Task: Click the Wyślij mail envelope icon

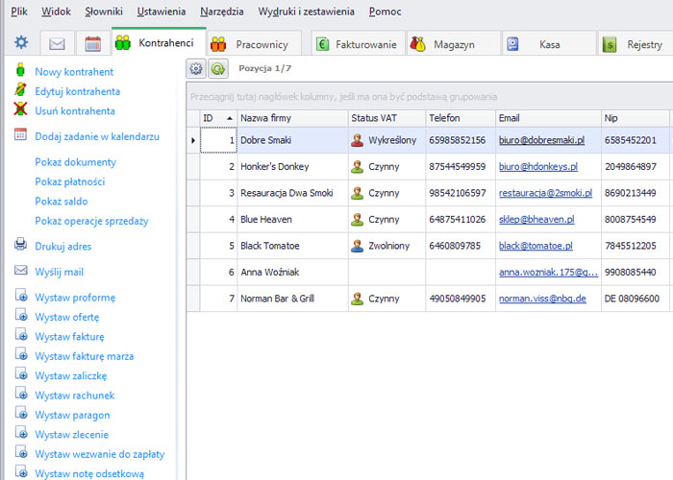Action: [20, 272]
